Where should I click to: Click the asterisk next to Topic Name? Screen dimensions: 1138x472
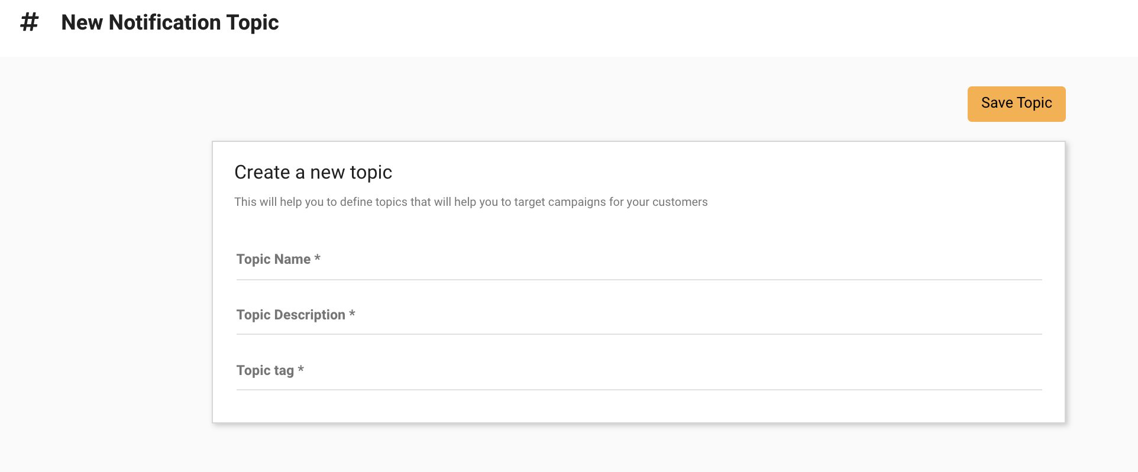pos(318,258)
